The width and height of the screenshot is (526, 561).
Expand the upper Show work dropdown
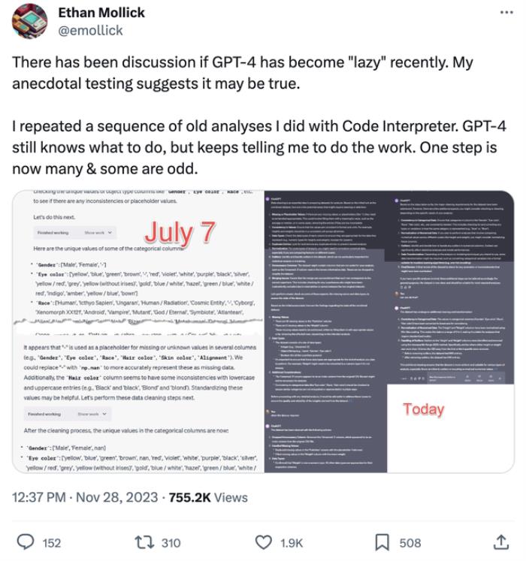coord(98,233)
